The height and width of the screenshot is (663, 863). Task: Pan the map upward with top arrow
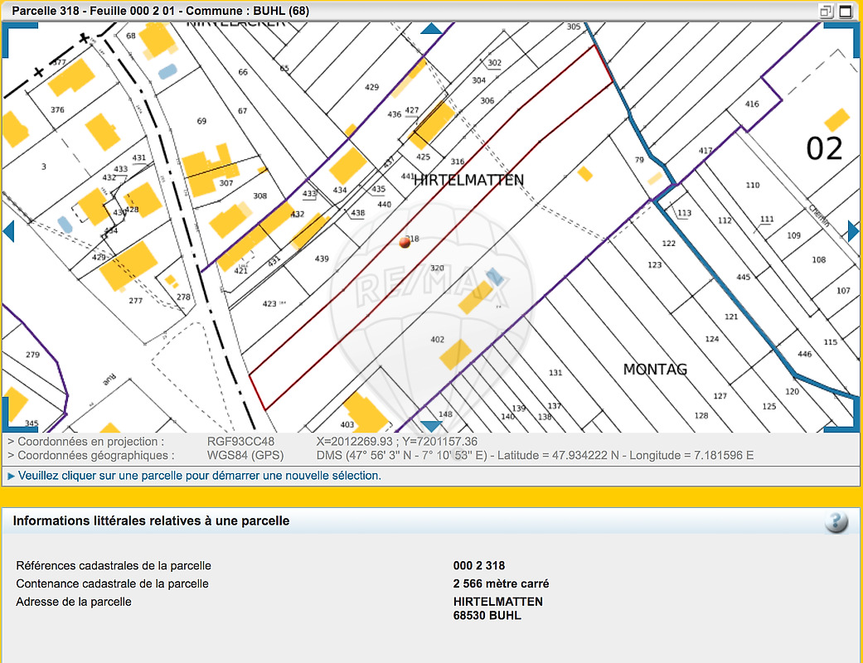(431, 29)
